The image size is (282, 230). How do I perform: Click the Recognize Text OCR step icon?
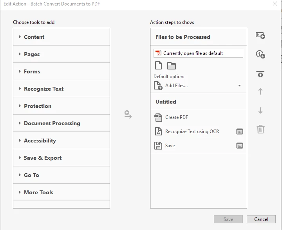click(158, 131)
